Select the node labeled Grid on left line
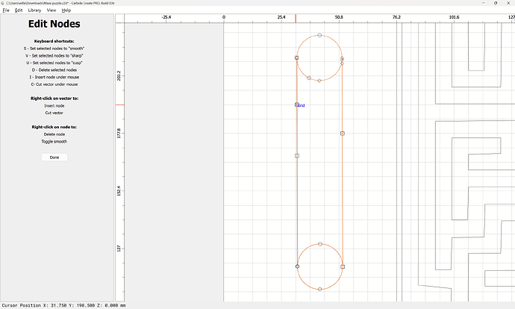515x309 pixels. 297,105
